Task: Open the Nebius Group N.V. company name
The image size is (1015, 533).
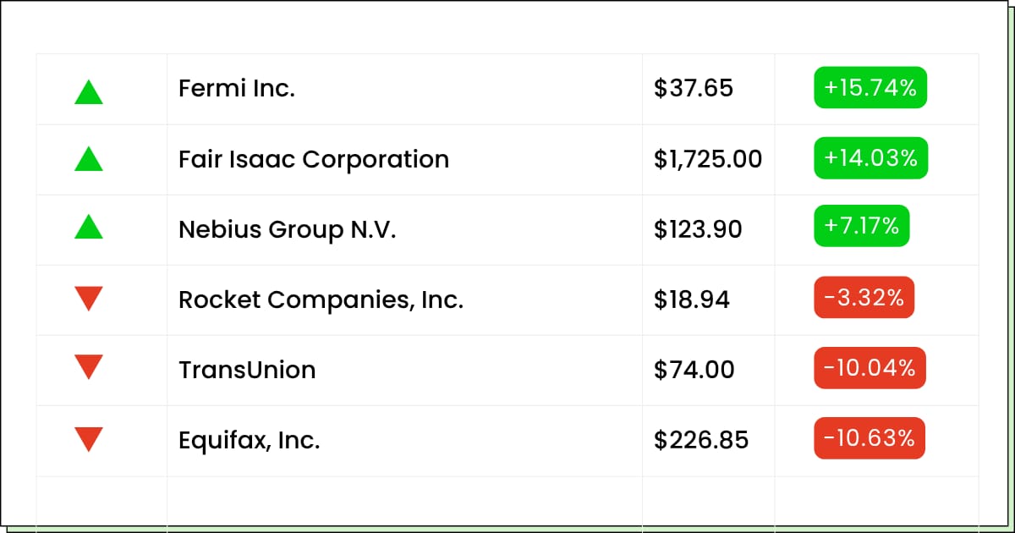Action: 288,229
